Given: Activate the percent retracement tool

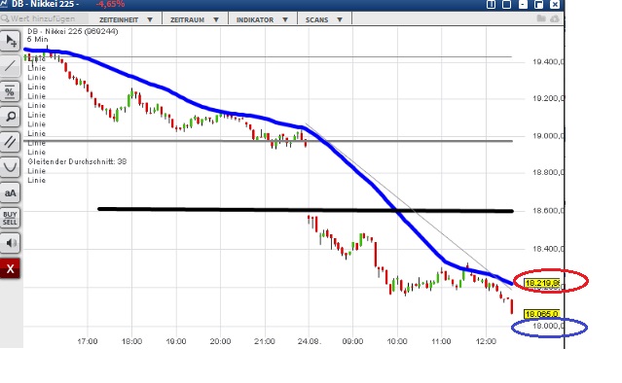Looking at the screenshot, I should pyautogui.click(x=10, y=91).
